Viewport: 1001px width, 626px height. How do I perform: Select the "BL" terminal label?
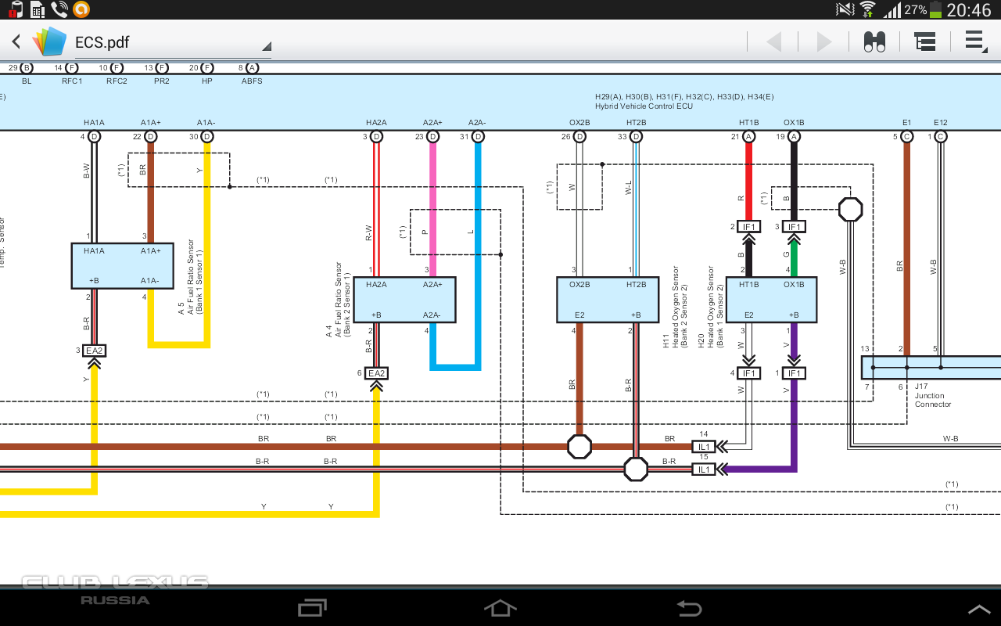point(27,81)
